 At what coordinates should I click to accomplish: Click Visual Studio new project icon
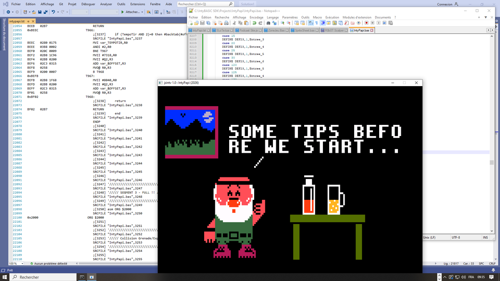[x=25, y=12]
